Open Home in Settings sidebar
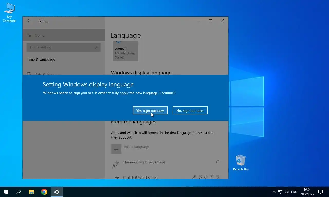The image size is (329, 197). point(64,35)
